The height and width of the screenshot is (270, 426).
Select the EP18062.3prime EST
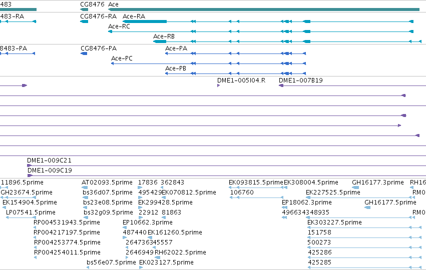coord(307,202)
